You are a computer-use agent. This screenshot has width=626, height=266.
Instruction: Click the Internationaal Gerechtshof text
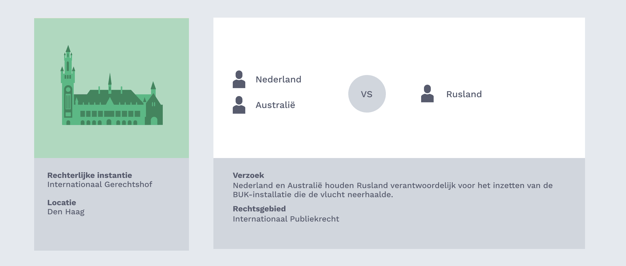(x=100, y=184)
